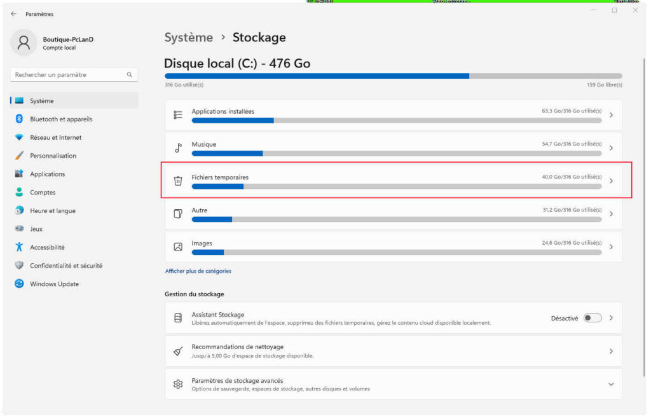
Task: Click the back arrow in Paramètres
Action: (x=14, y=14)
